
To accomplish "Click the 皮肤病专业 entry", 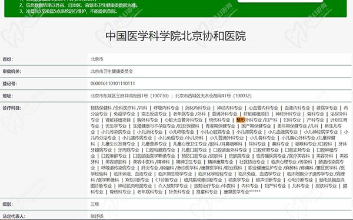I will coord(239,156).
